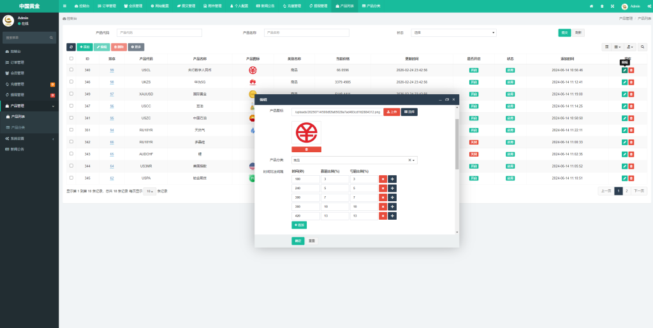This screenshot has height=328, width=653.
Task: Tick the select-all checkbox in the table header
Action: [x=71, y=59]
